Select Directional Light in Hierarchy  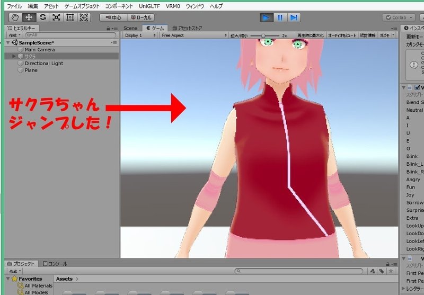[x=61, y=63]
